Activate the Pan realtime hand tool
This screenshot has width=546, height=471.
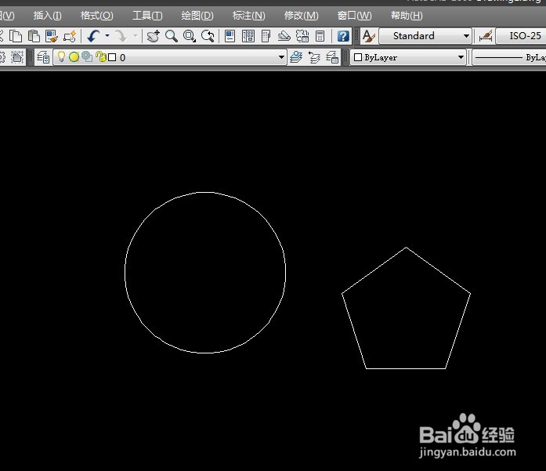point(154,36)
